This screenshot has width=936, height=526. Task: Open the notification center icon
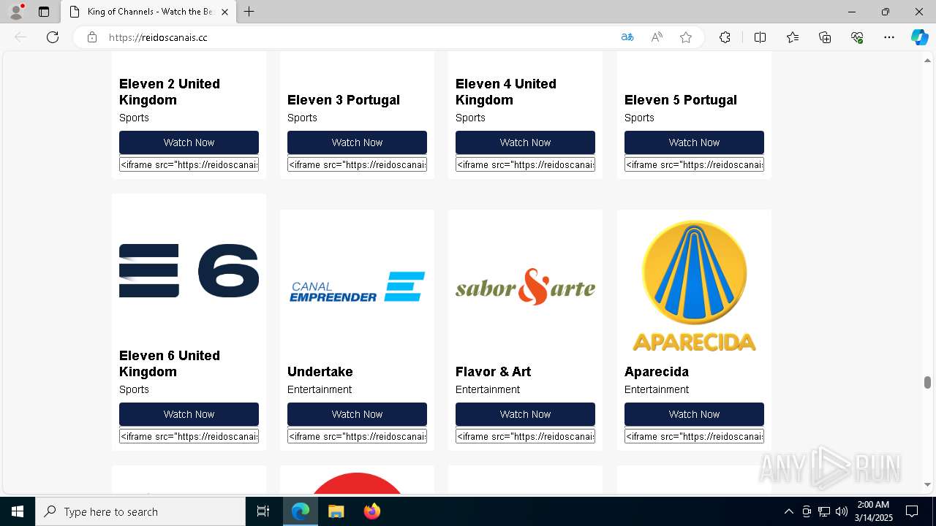[x=912, y=511]
